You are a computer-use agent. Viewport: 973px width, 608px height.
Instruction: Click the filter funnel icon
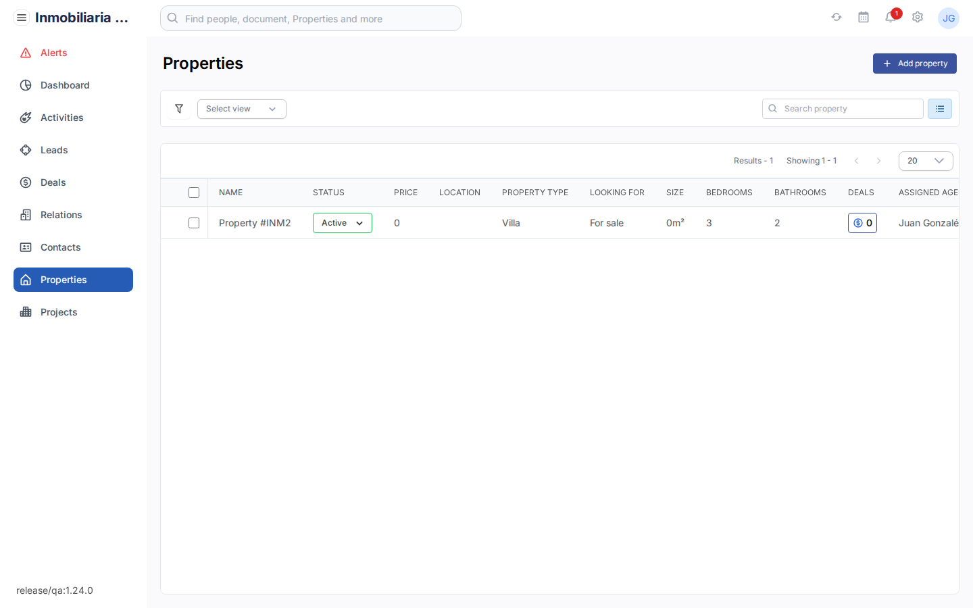click(179, 108)
